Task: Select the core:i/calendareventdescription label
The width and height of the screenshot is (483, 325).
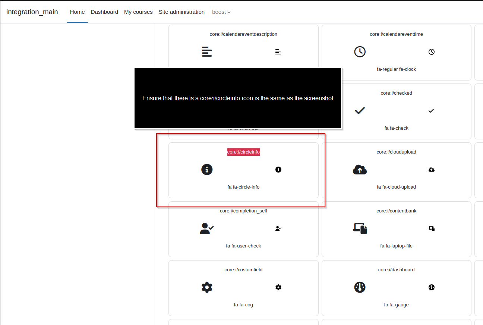Action: (x=243, y=34)
